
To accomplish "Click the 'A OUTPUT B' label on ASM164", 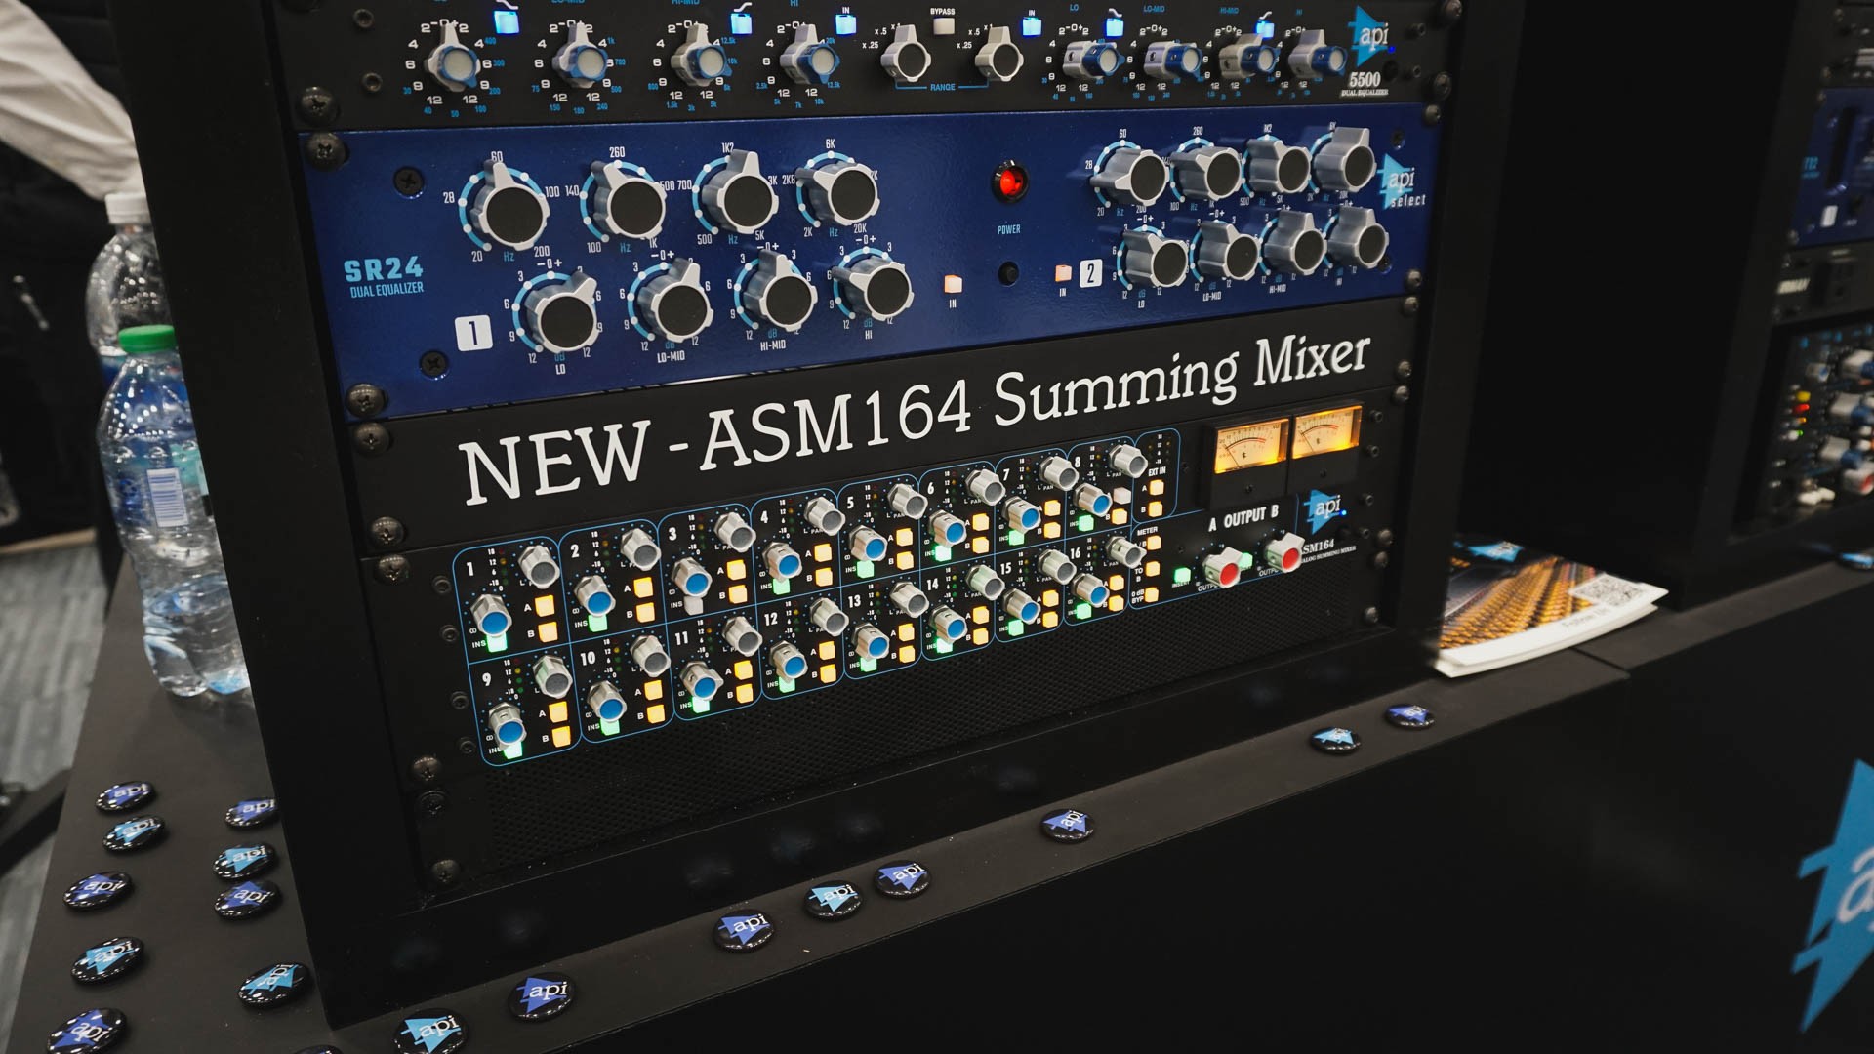I will point(1243,518).
